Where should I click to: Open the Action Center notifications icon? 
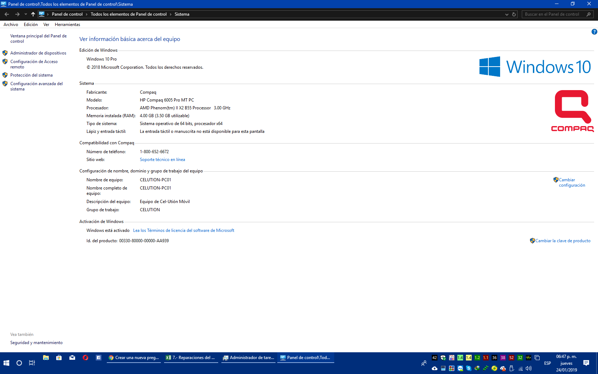pyautogui.click(x=586, y=363)
